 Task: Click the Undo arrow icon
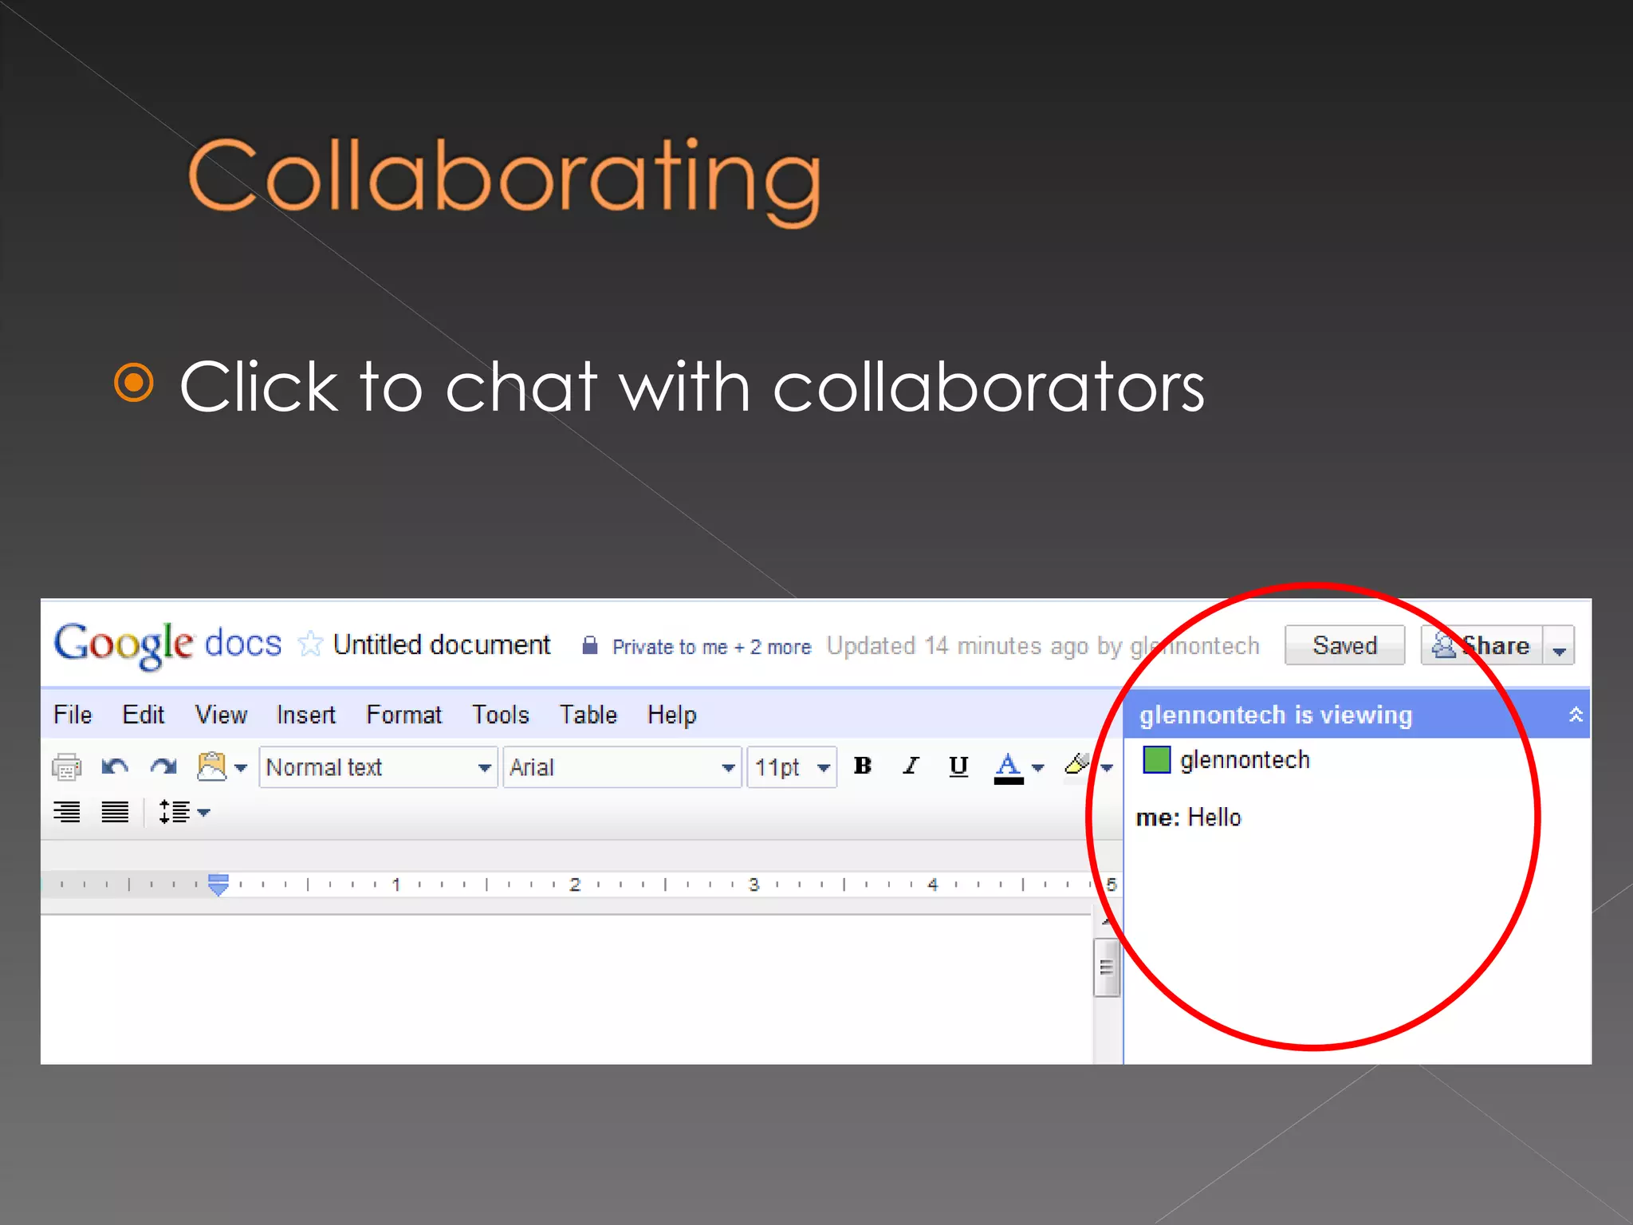[115, 767]
